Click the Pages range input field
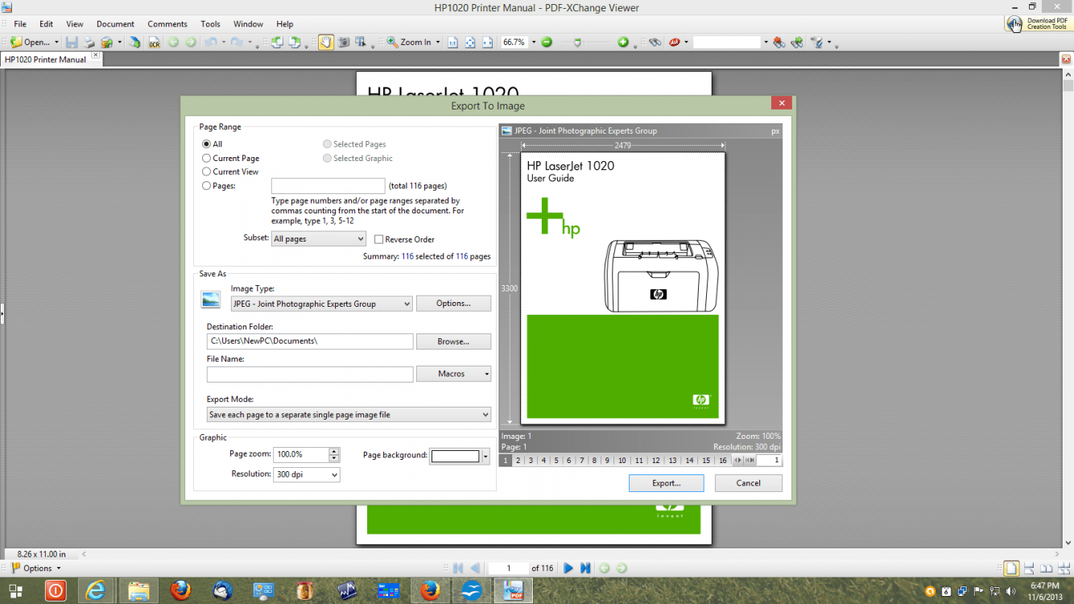1074x604 pixels. (x=328, y=186)
